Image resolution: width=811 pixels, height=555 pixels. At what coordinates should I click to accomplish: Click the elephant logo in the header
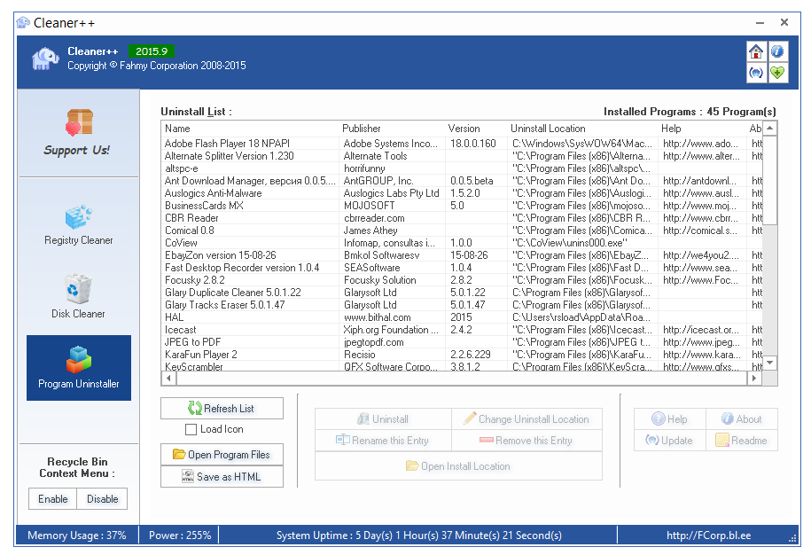(x=45, y=59)
